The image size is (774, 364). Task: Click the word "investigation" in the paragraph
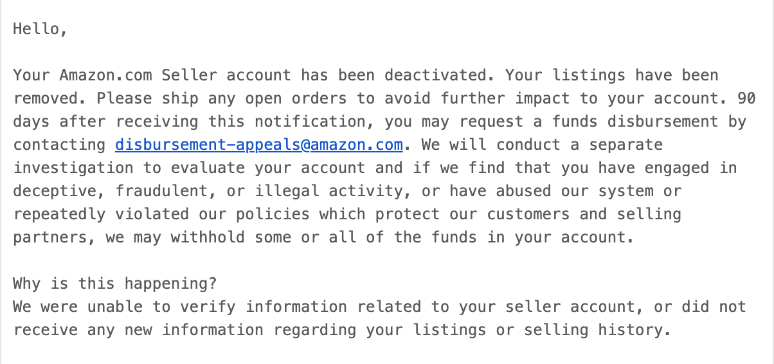pos(73,168)
